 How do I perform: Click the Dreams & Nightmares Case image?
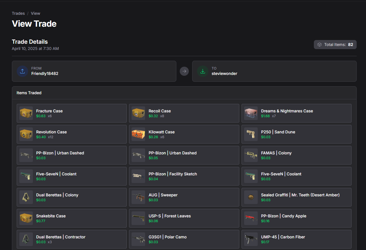coord(251,113)
